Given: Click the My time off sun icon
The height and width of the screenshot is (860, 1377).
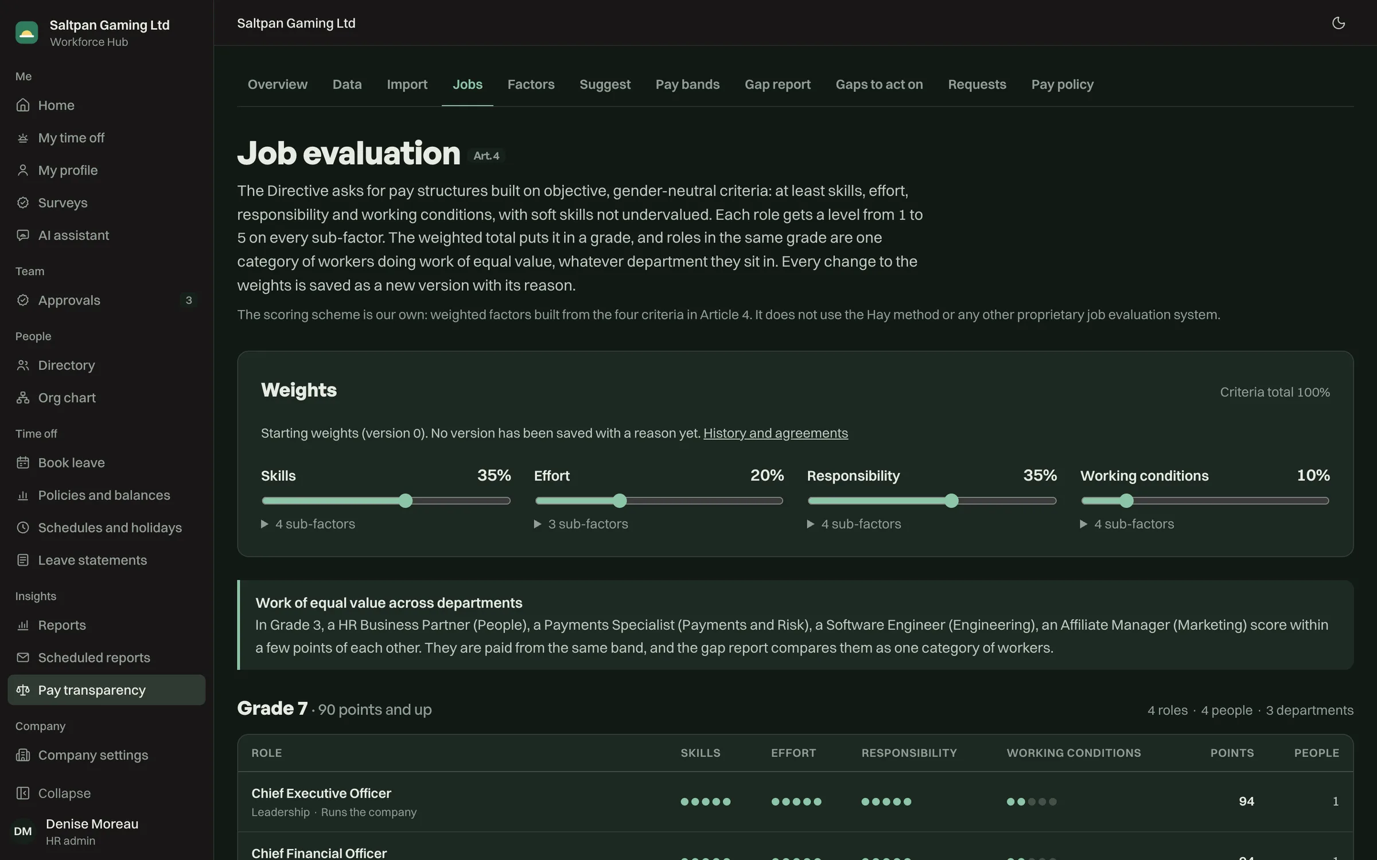Looking at the screenshot, I should point(23,138).
